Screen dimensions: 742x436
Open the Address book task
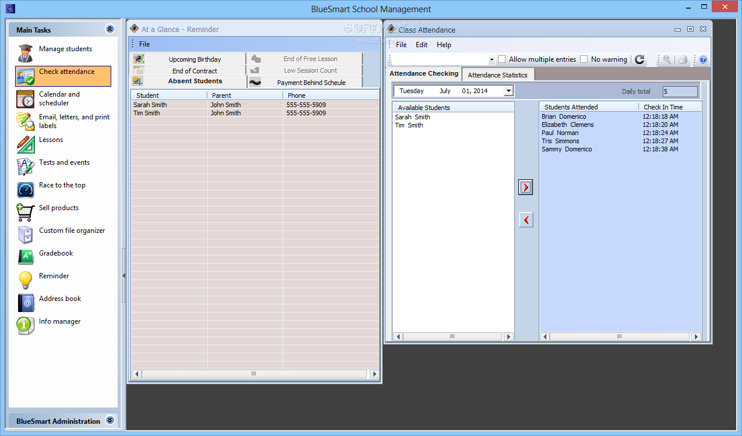click(x=63, y=303)
